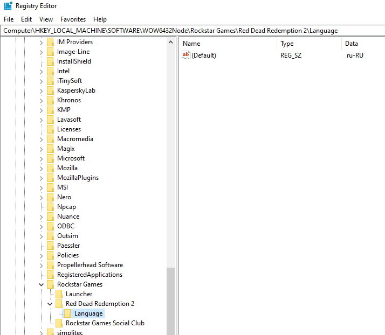
Task: Expand the KasperskyLab key
Action: (41, 90)
